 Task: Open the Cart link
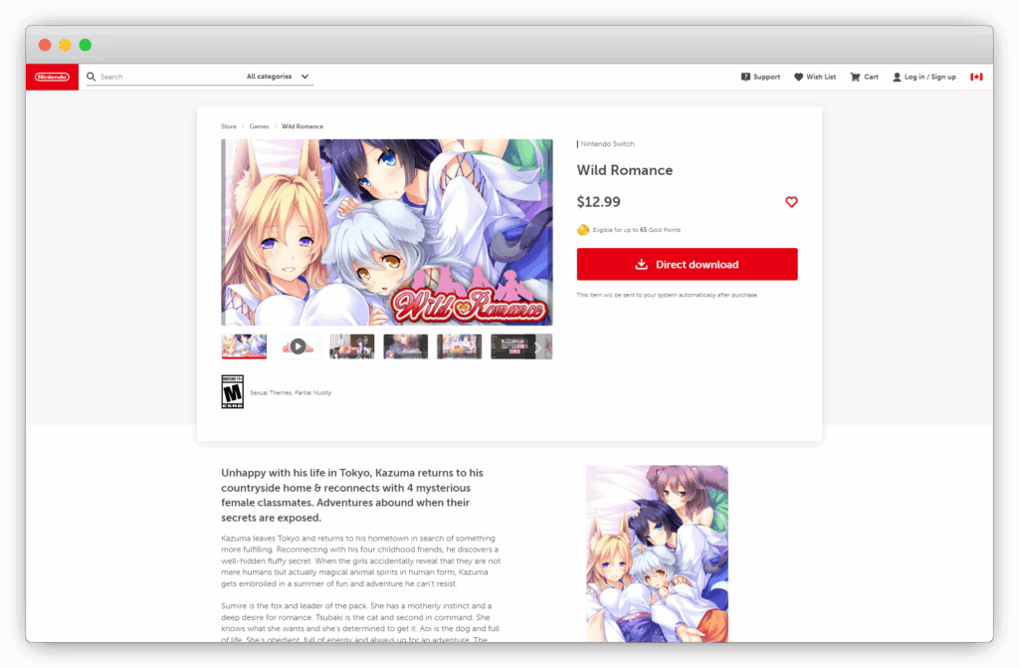pos(865,77)
